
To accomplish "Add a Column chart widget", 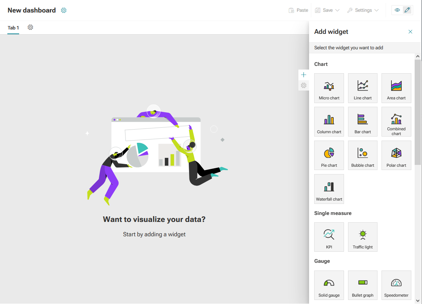I will [x=329, y=122].
